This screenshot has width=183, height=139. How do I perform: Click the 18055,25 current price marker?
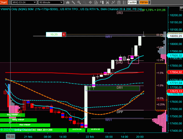[175, 36]
